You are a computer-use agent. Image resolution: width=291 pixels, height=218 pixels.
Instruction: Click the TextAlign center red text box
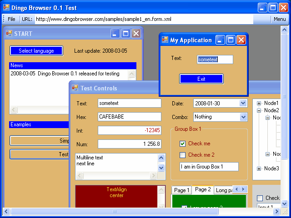(116, 196)
